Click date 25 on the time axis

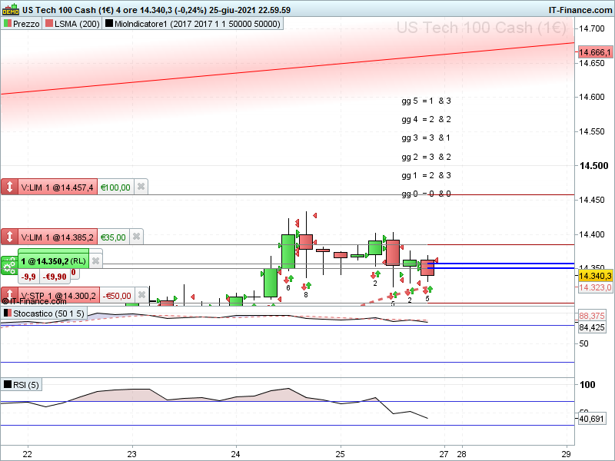click(340, 454)
